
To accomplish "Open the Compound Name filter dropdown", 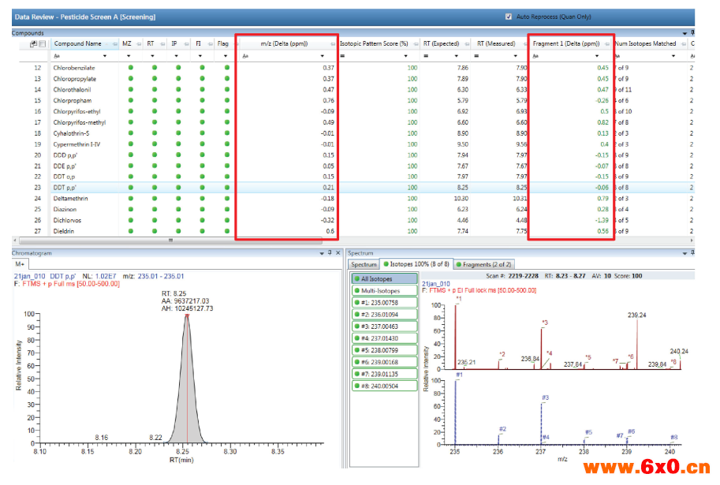I will click(105, 56).
